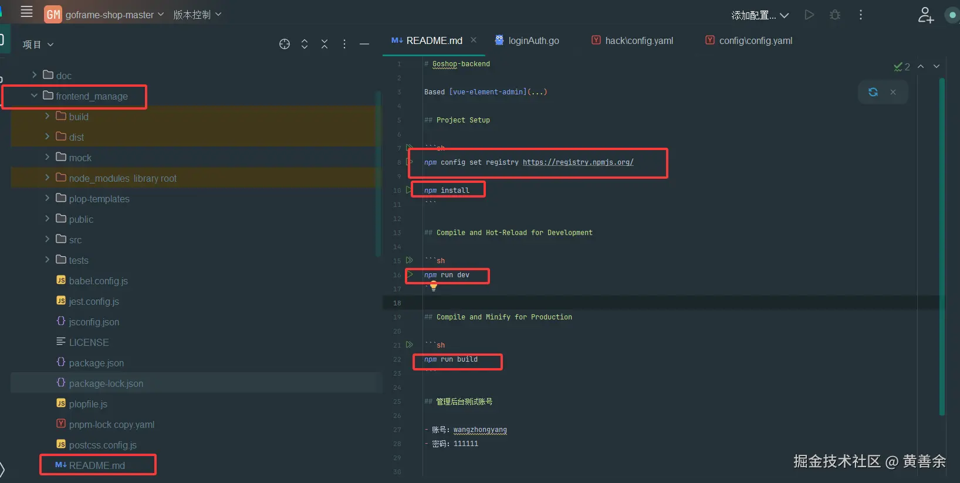
Task: Click the Goshop-backend title text
Action: click(x=461, y=64)
